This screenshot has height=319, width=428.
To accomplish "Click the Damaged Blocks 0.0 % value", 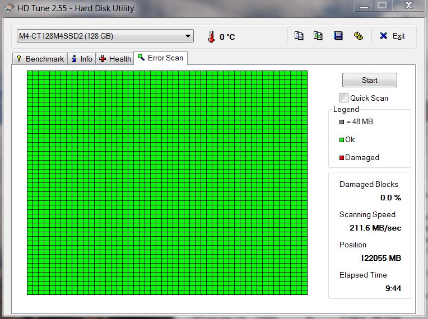I will coord(390,198).
